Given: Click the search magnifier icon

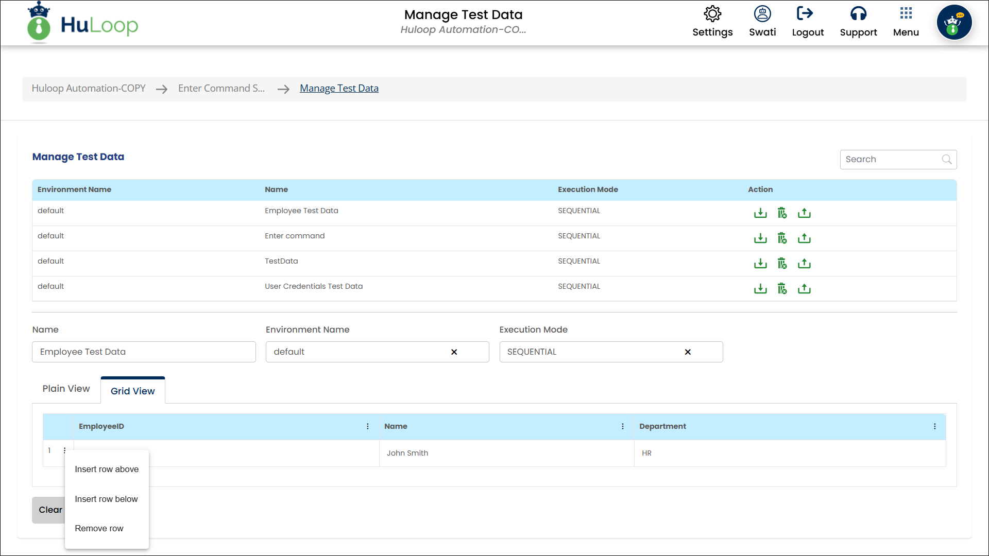Looking at the screenshot, I should pyautogui.click(x=947, y=160).
